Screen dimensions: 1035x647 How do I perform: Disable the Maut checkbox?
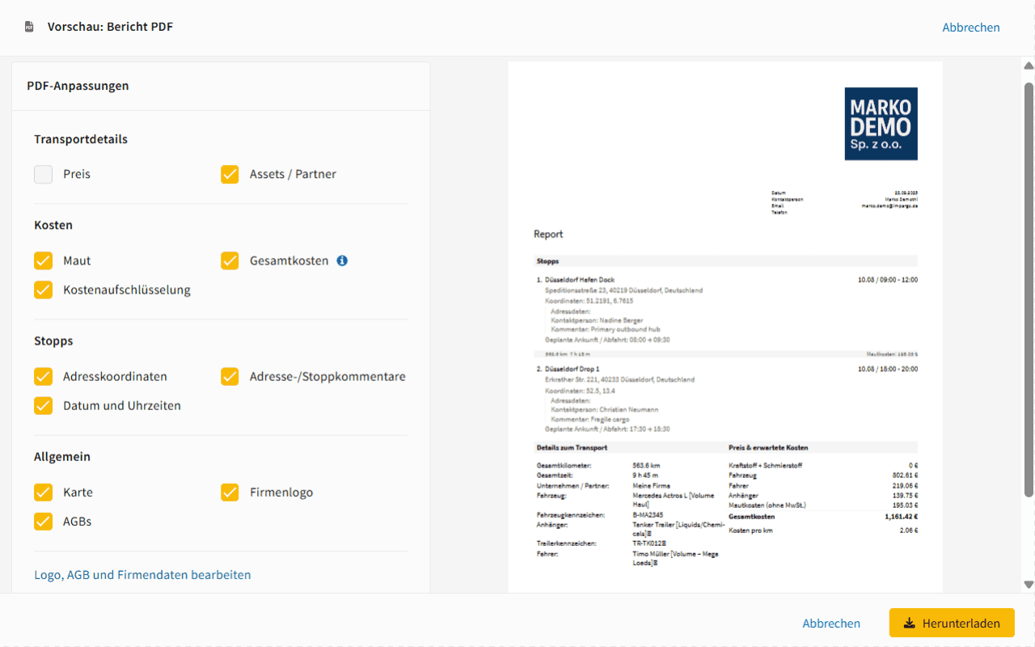44,260
